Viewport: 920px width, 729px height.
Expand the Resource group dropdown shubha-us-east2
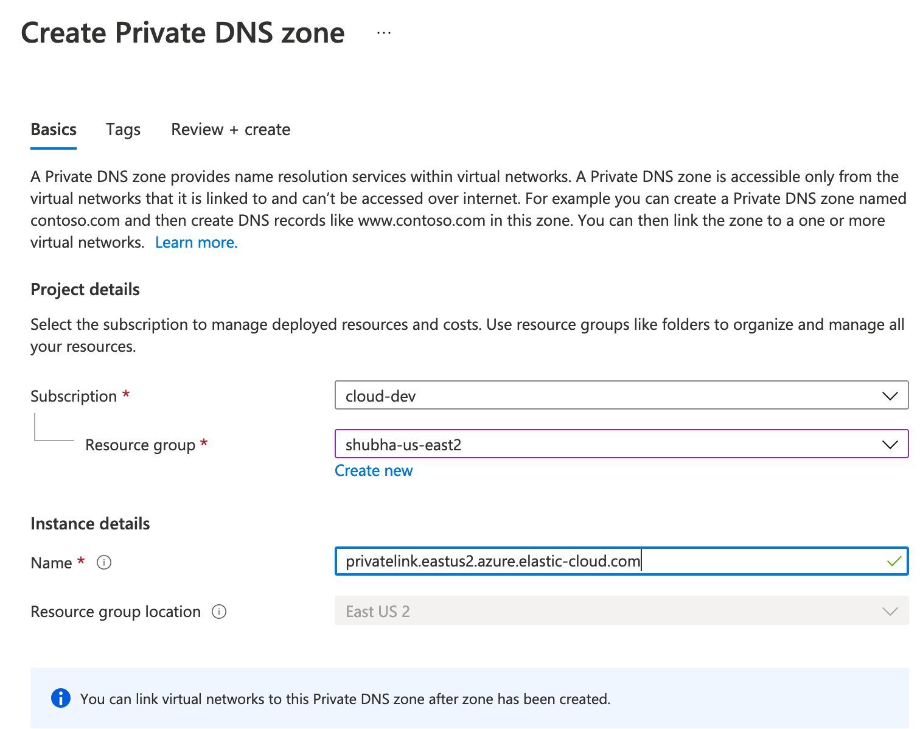pyautogui.click(x=621, y=444)
